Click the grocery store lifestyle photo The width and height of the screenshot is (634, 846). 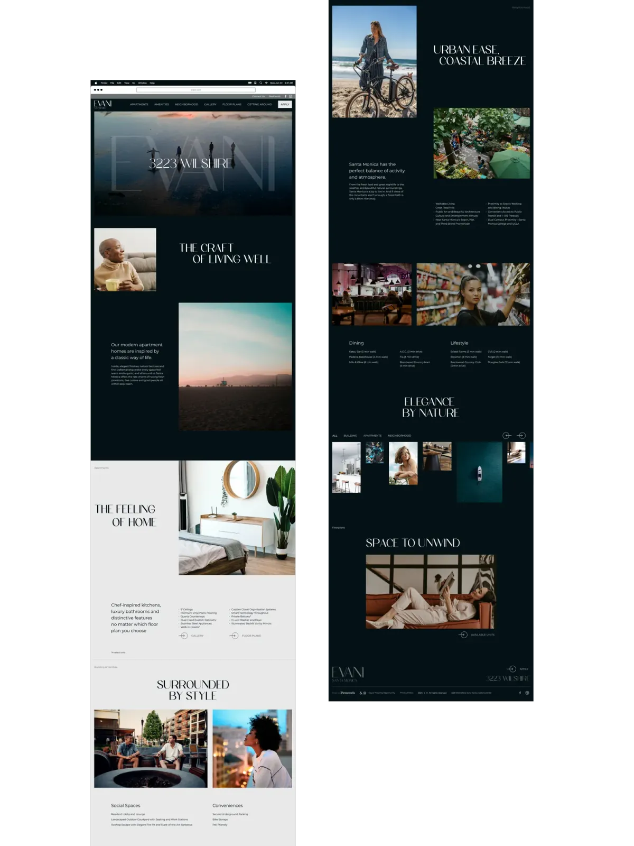pos(473,295)
